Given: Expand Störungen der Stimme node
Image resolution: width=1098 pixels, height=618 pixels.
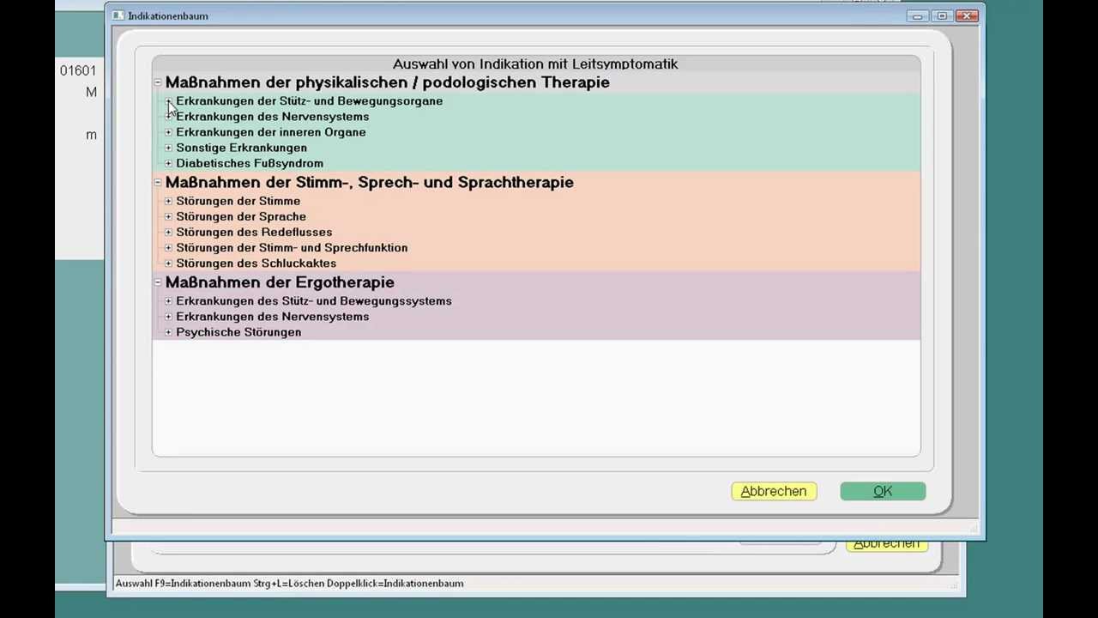Looking at the screenshot, I should tap(168, 201).
